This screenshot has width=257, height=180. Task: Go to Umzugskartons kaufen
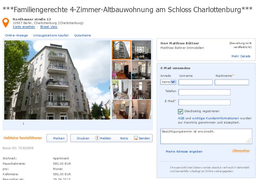point(51,35)
